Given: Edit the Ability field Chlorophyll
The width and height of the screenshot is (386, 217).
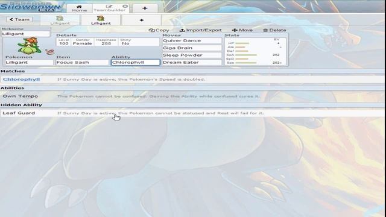Looking at the screenshot, I should tap(135, 63).
